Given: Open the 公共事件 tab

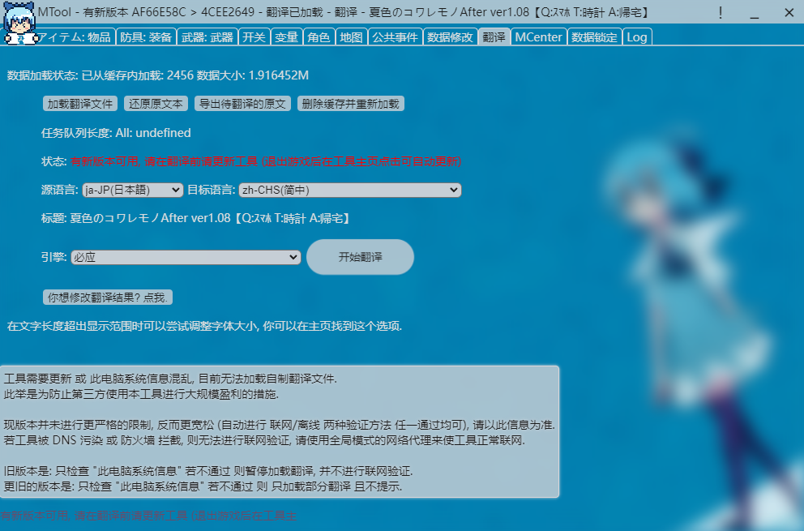Looking at the screenshot, I should tap(395, 36).
